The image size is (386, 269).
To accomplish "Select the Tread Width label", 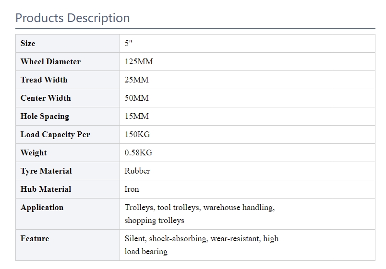I will point(44,80).
